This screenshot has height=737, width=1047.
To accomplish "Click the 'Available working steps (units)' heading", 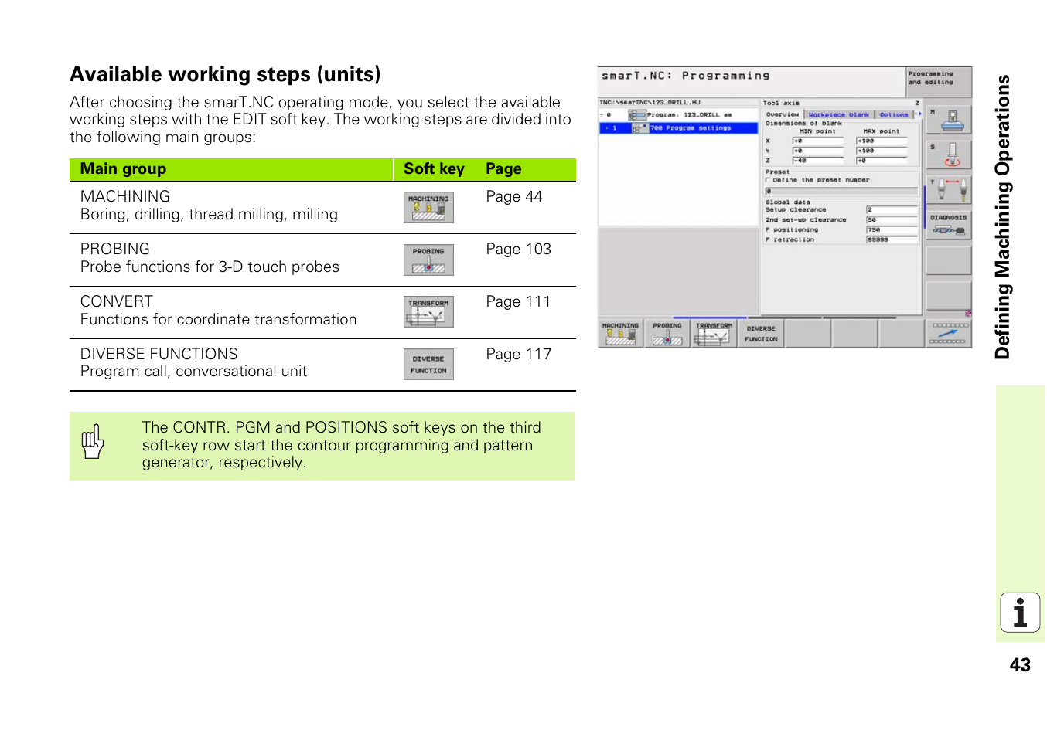I will pos(225,74).
